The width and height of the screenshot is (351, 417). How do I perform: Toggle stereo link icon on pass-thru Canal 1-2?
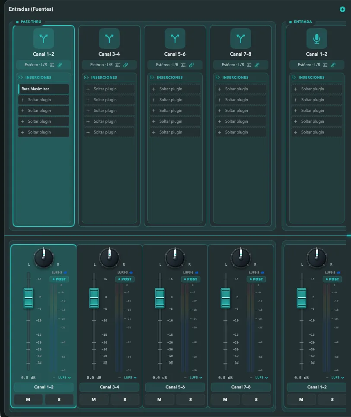[60, 65]
